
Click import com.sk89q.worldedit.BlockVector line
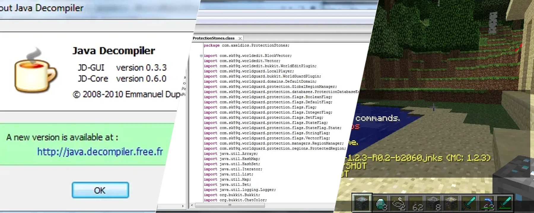point(248,56)
